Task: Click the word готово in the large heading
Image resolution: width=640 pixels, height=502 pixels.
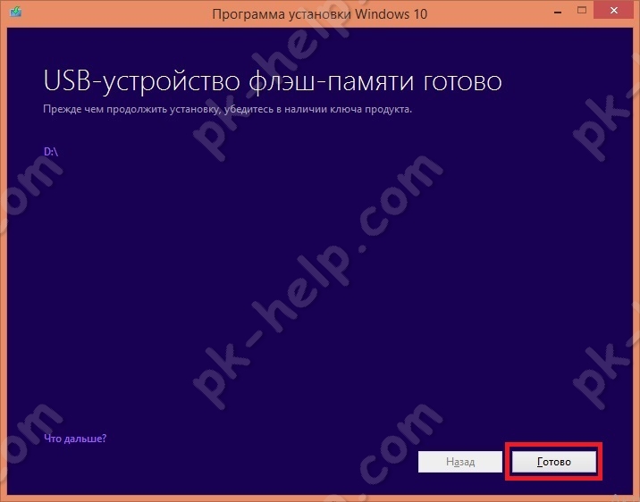Action: pos(462,81)
